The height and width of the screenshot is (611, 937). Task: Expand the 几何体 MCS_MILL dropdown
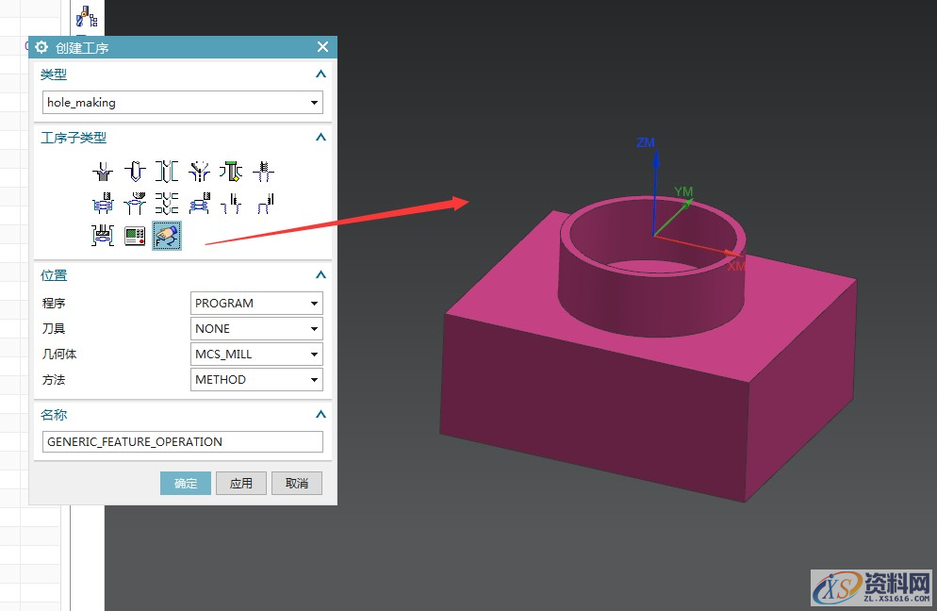[314, 355]
